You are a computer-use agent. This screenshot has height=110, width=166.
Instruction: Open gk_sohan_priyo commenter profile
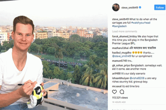pyautogui.click(x=121, y=65)
